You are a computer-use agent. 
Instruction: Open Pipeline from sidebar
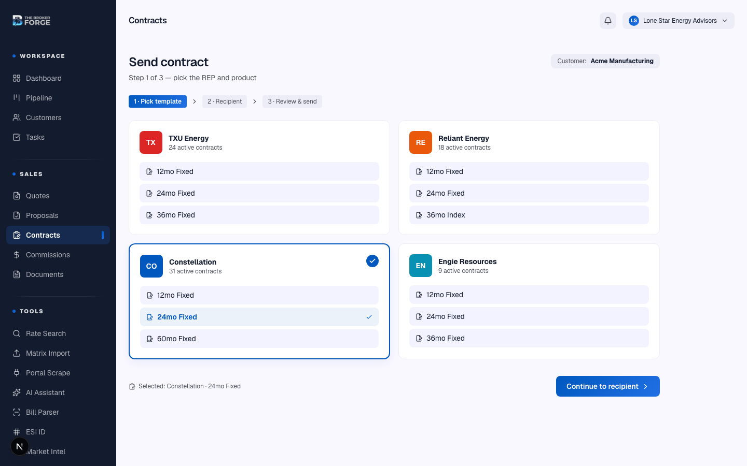click(58, 98)
